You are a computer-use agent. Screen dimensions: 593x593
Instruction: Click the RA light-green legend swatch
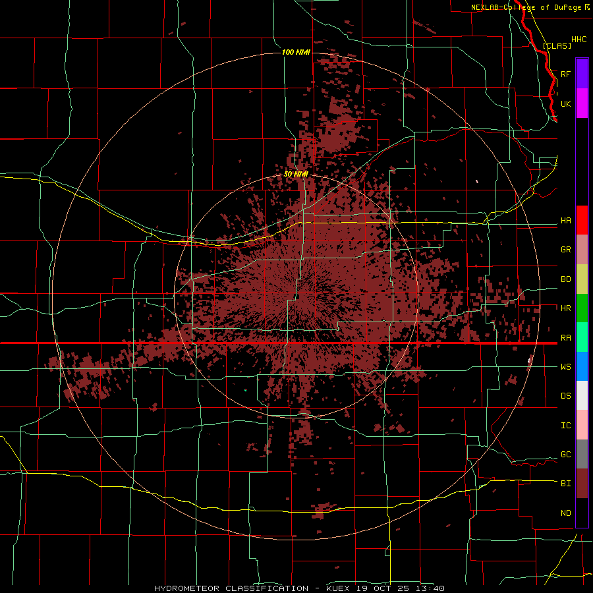click(x=582, y=337)
